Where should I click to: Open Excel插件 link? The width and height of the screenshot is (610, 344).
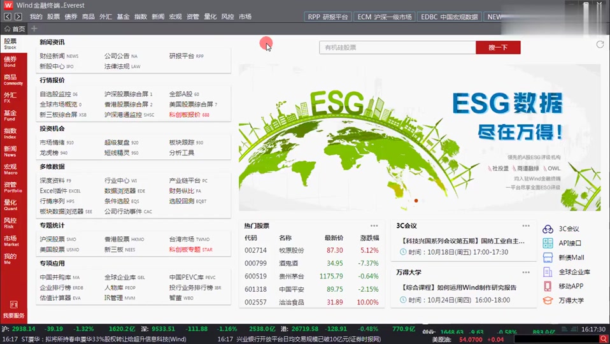click(60, 190)
